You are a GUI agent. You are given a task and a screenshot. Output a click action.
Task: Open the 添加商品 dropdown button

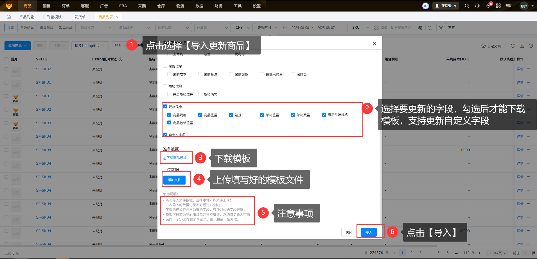pyautogui.click(x=17, y=46)
